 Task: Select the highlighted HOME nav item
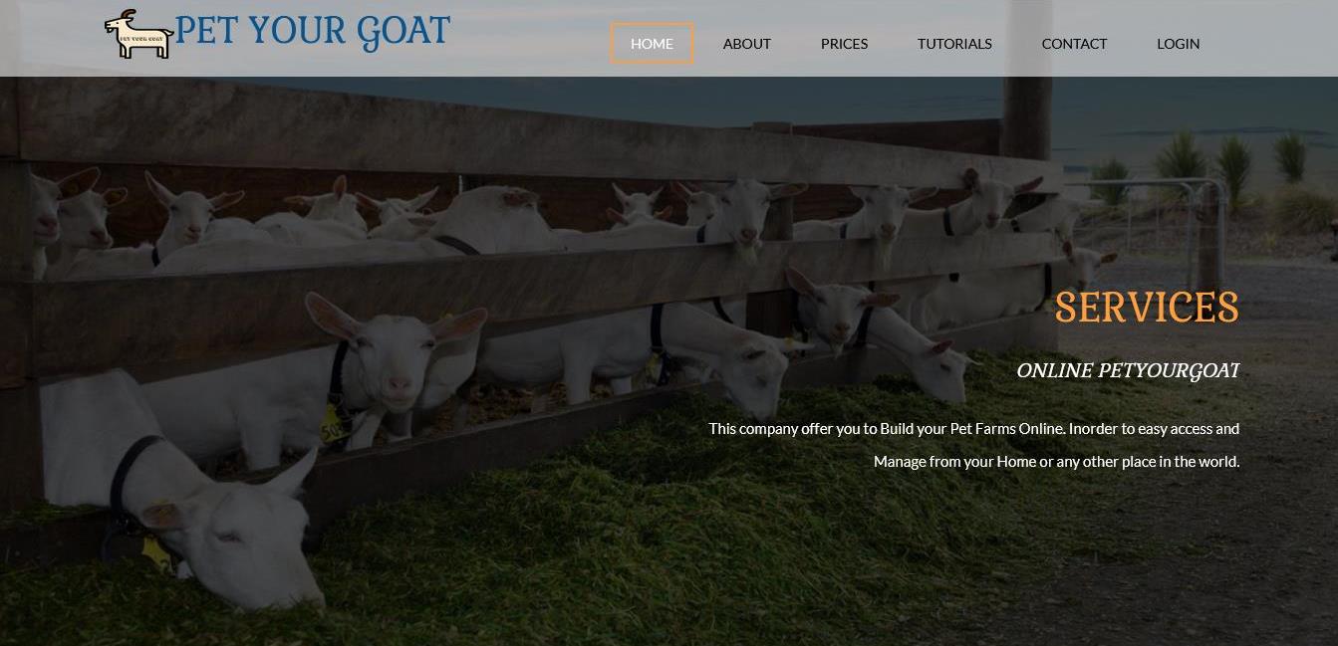652,44
